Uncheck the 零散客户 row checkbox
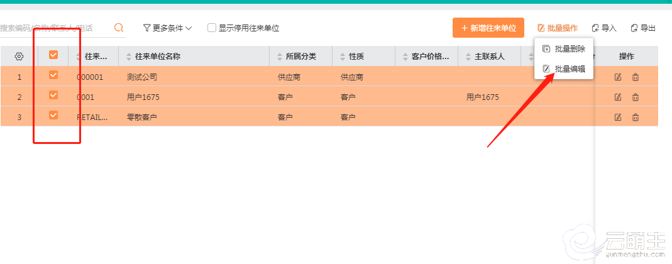 (x=53, y=115)
